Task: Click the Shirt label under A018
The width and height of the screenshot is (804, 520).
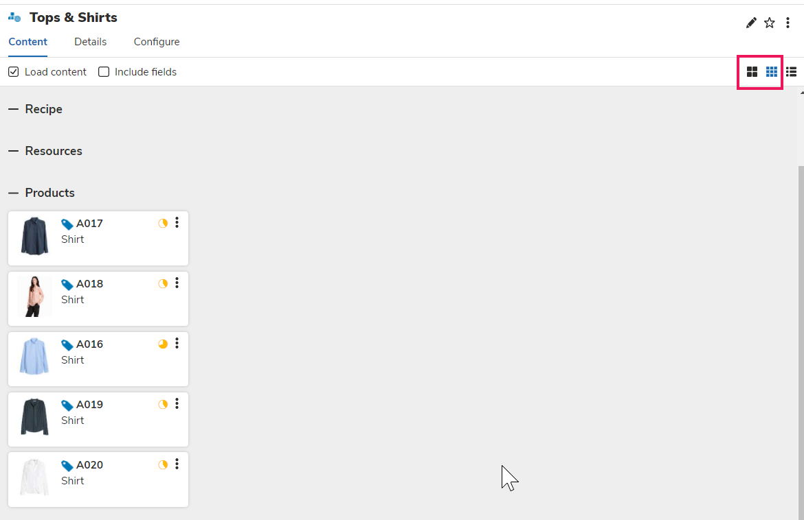Action: click(x=72, y=300)
